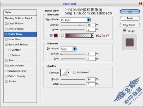Enable the Gradient Overlay checkbox
Image resolution: width=144 pixels, height=107 pixels.
coord(6,71)
